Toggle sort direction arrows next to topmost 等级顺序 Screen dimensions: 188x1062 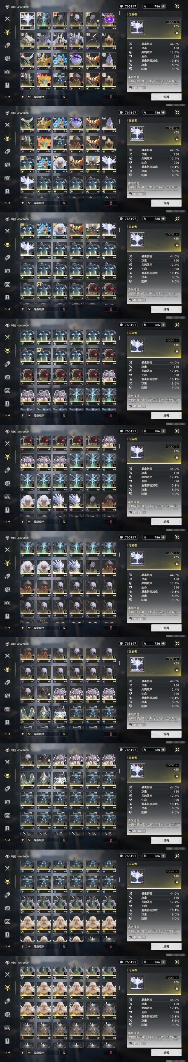click(64, 97)
